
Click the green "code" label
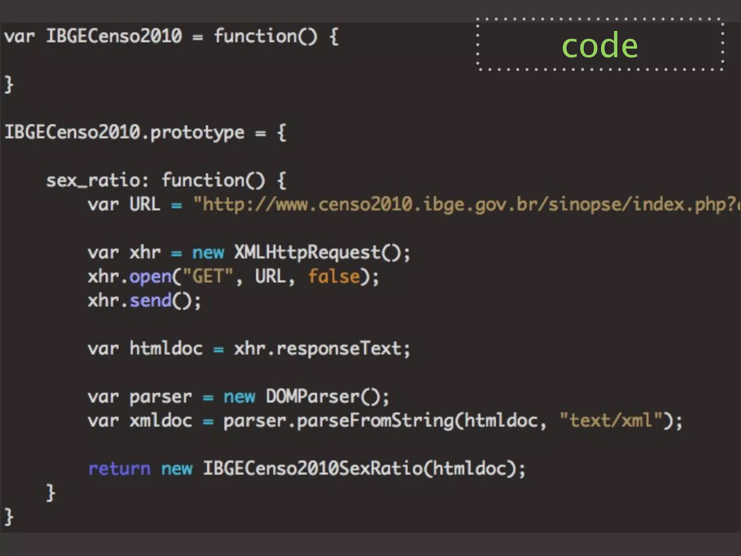600,45
